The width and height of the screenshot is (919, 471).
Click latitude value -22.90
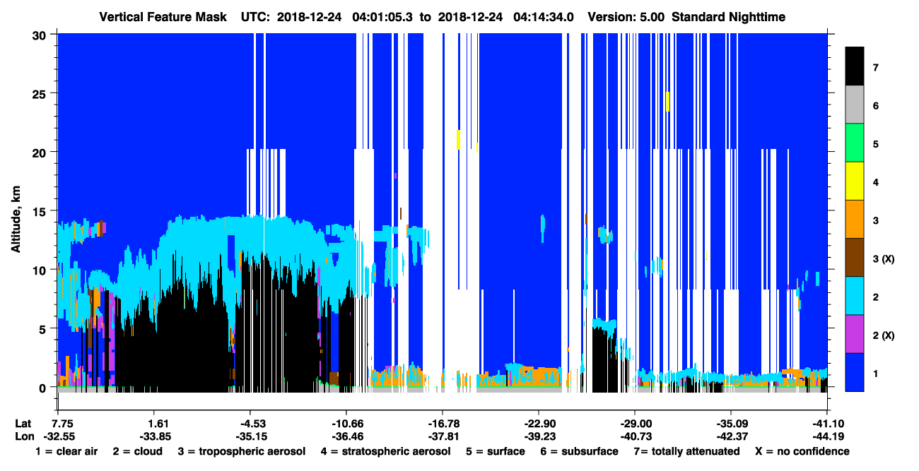tap(539, 423)
